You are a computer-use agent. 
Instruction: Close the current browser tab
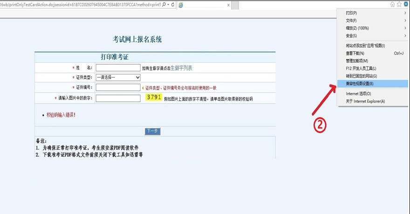pyautogui.click(x=228, y=5)
